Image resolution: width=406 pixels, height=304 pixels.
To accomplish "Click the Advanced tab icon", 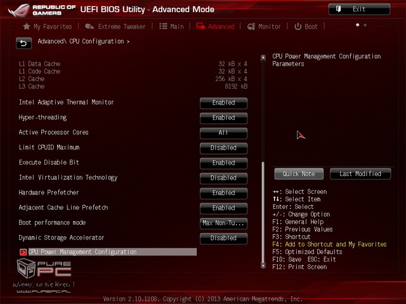I will click(200, 26).
